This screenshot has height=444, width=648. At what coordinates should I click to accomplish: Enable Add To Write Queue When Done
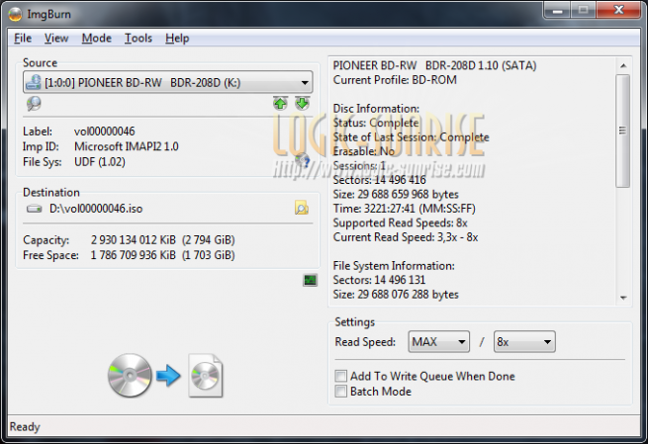coord(340,376)
